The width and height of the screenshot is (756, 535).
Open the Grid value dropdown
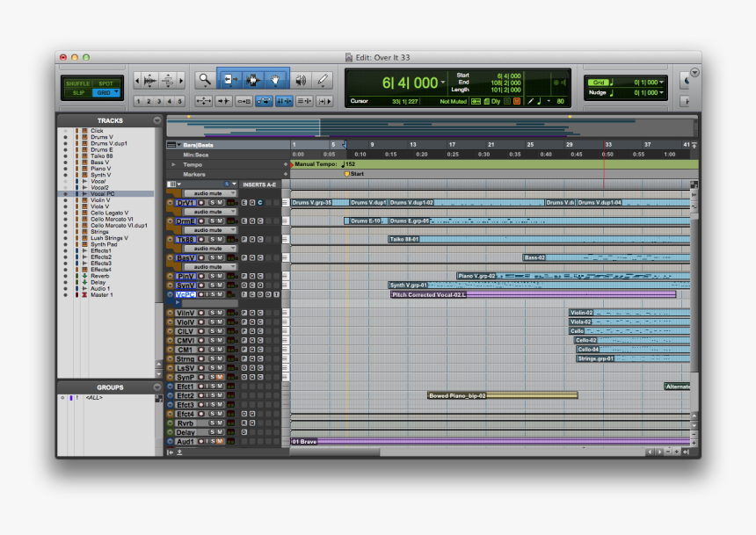661,82
